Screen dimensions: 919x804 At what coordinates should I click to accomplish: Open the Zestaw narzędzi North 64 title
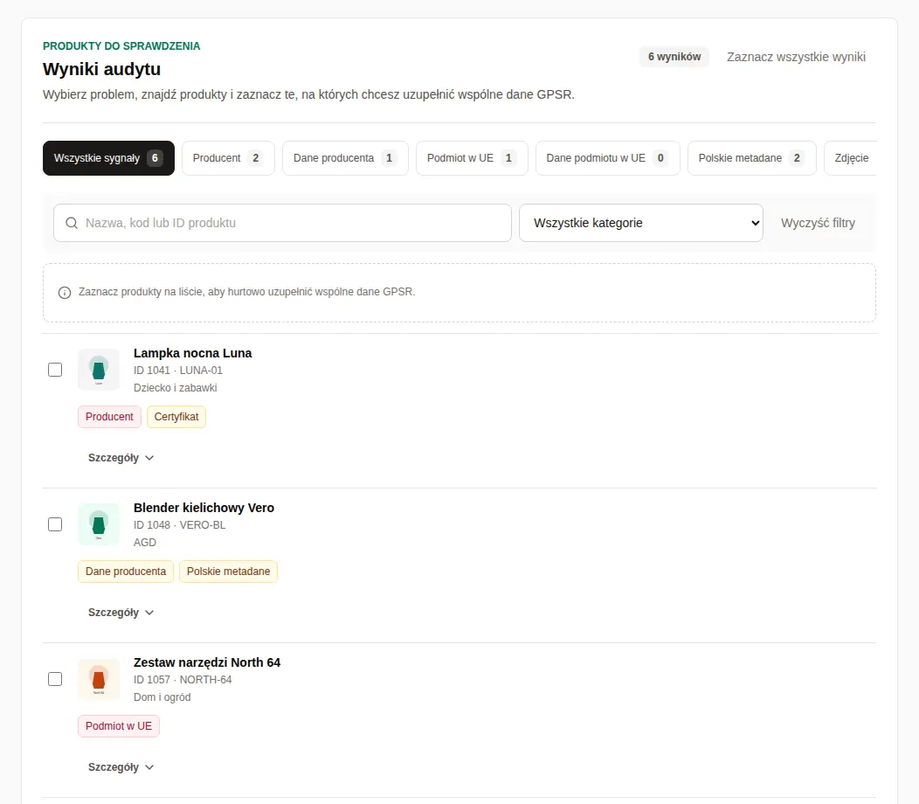(207, 662)
